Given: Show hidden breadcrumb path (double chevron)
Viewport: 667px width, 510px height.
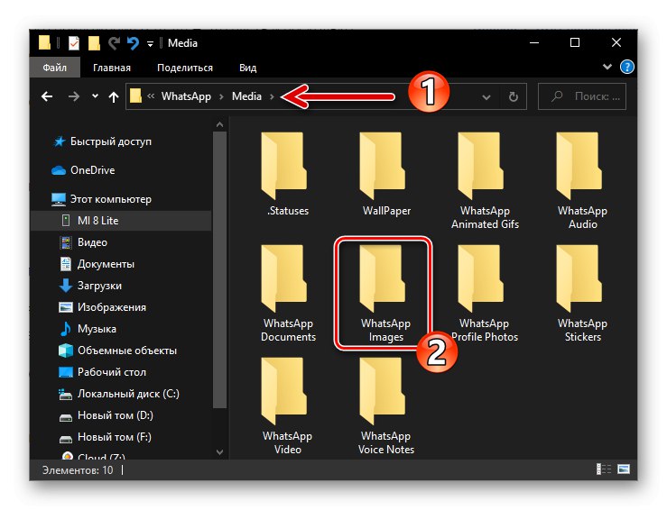Looking at the screenshot, I should pos(151,96).
